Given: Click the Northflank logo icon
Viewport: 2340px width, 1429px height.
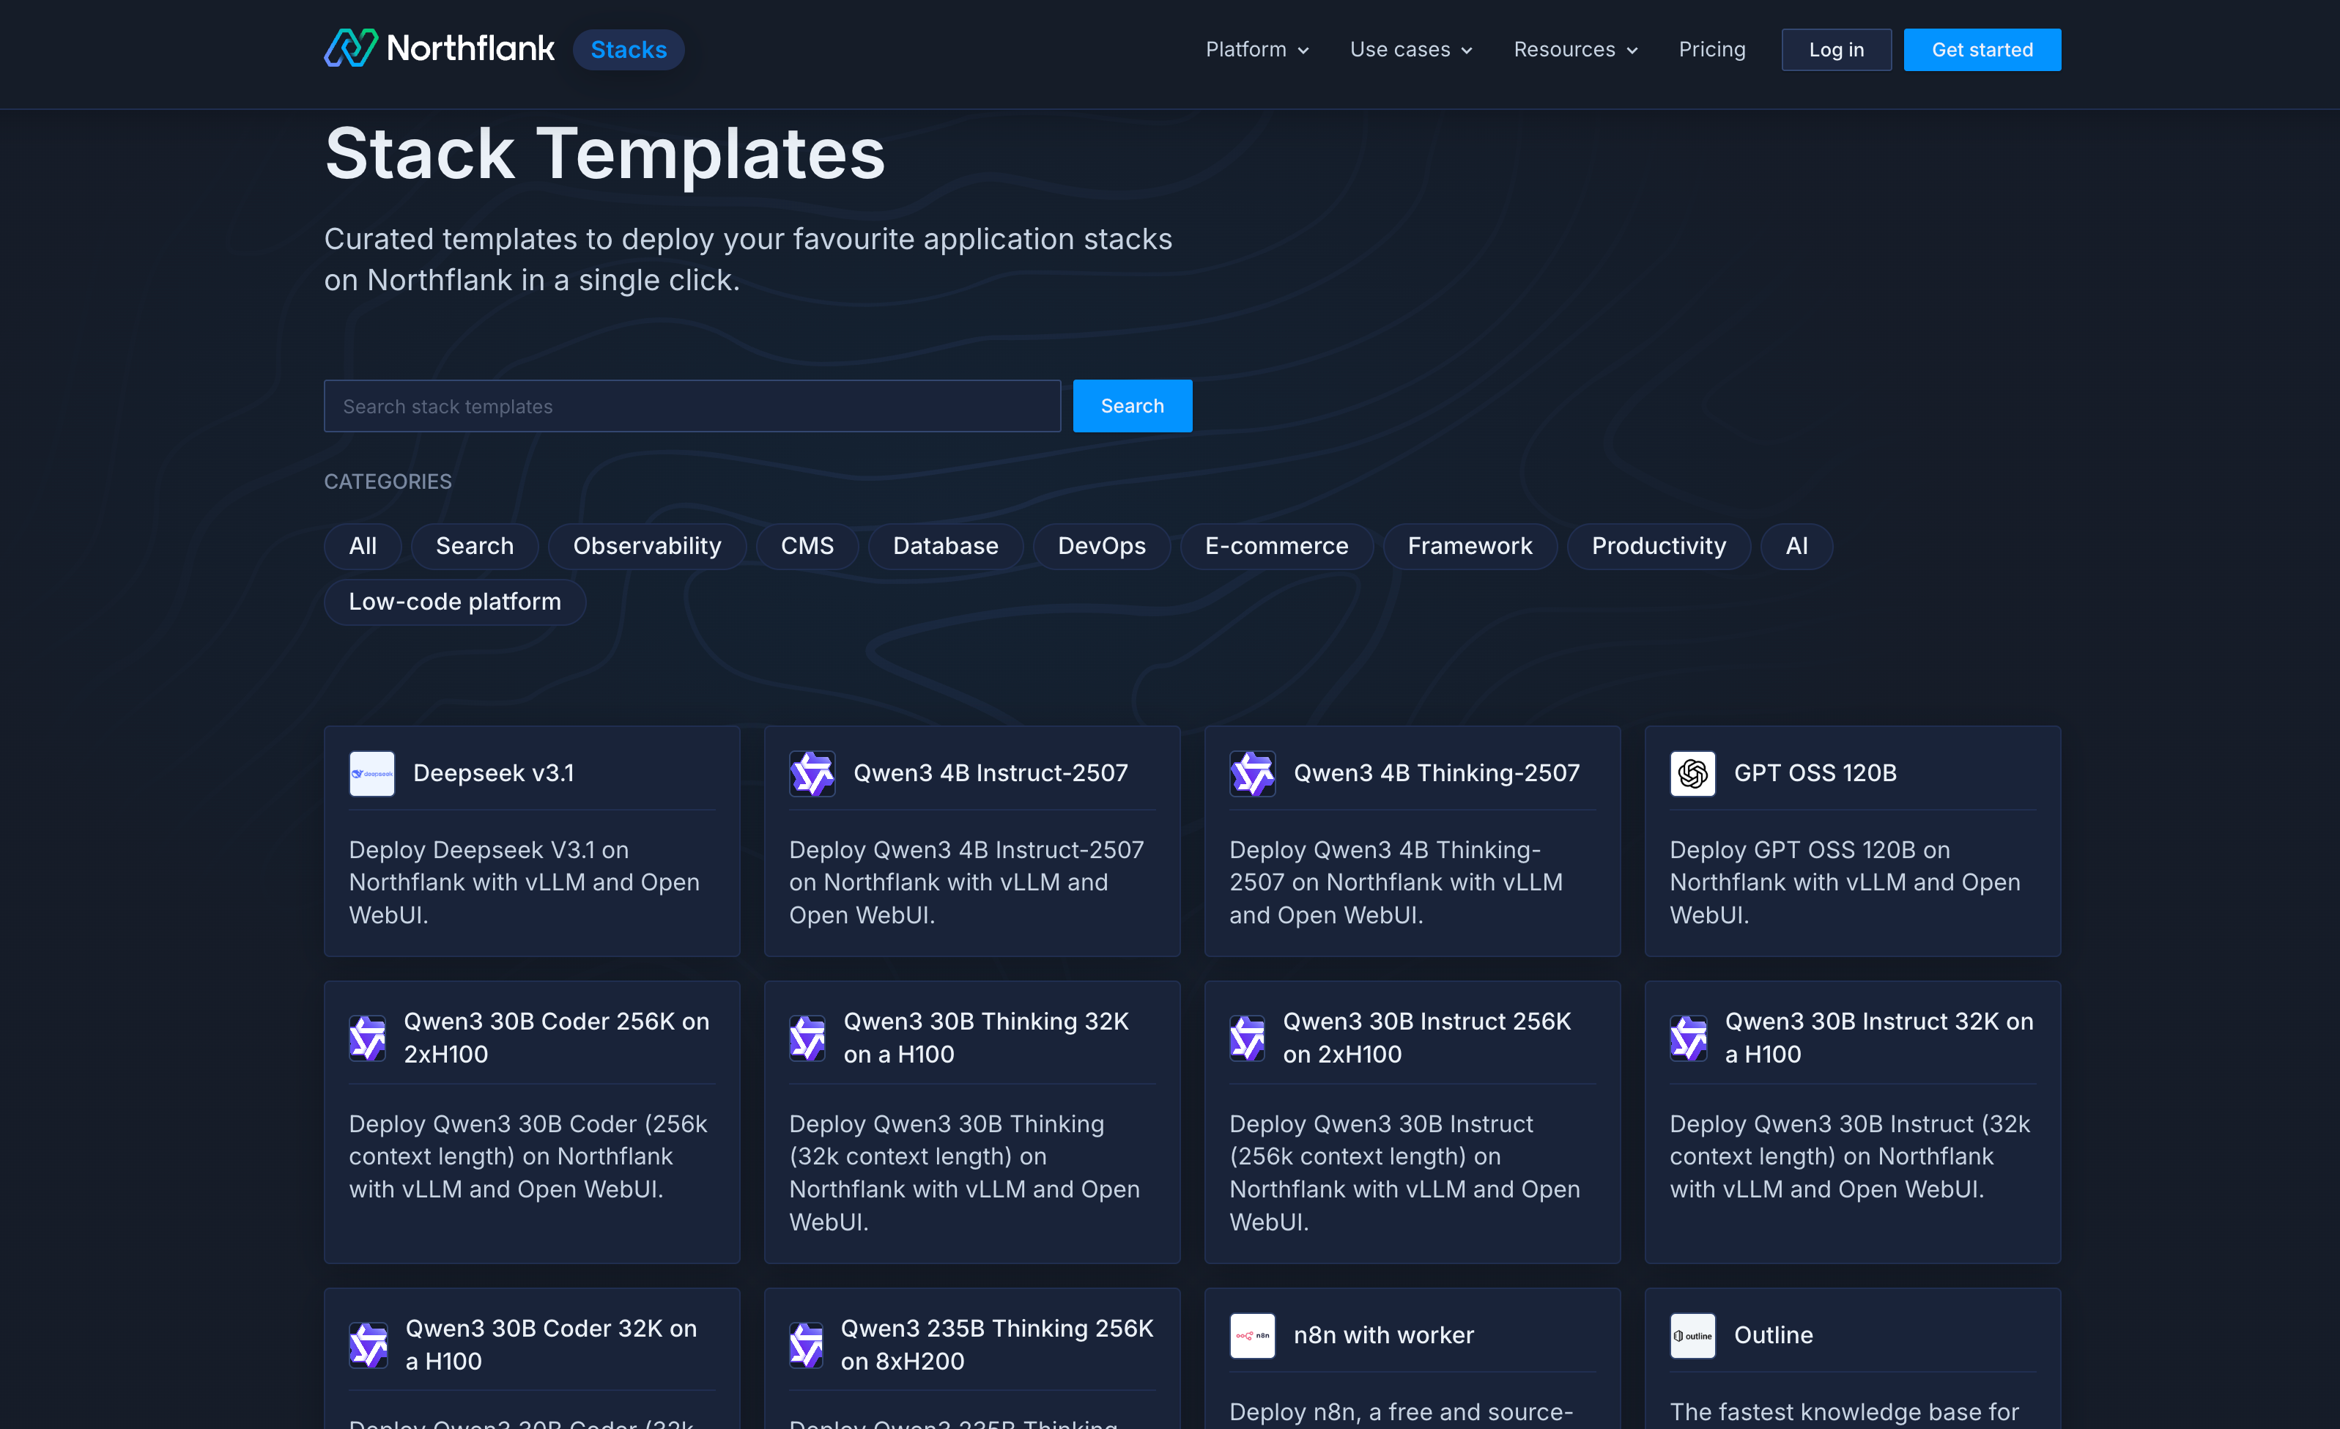Looking at the screenshot, I should [x=350, y=48].
